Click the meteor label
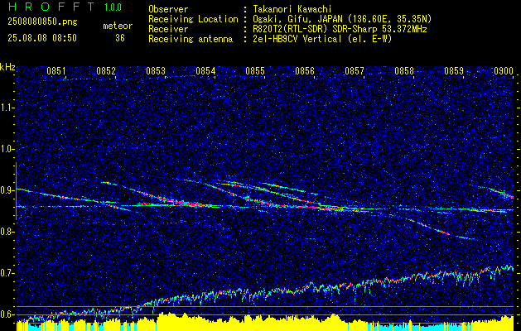This screenshot has height=331, width=521. 118,26
